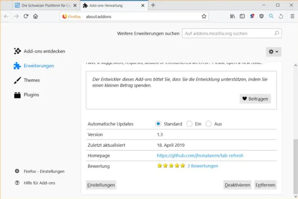
Task: Click the scrollbar down arrow
Action: [x=296, y=196]
